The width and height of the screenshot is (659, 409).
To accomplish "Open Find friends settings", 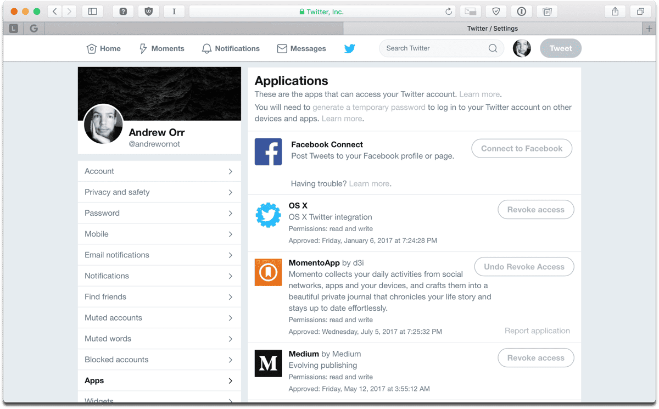I will point(159,296).
